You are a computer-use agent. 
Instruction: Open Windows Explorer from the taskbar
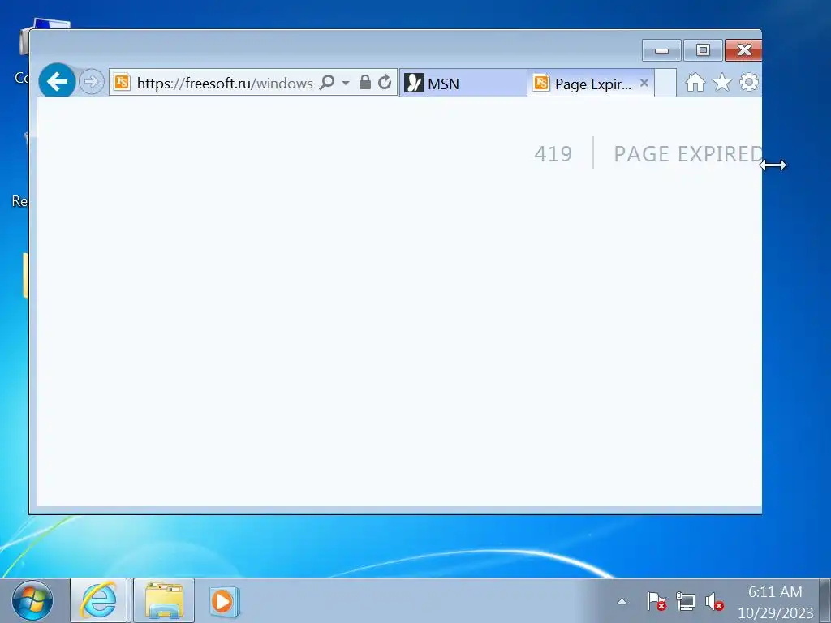click(x=164, y=601)
